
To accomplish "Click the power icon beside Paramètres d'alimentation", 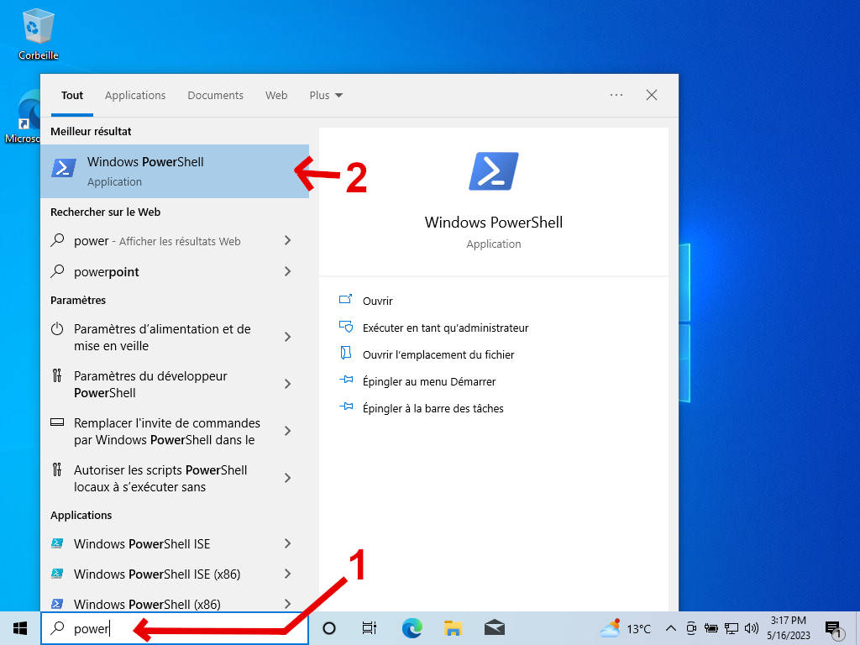I will coord(57,329).
